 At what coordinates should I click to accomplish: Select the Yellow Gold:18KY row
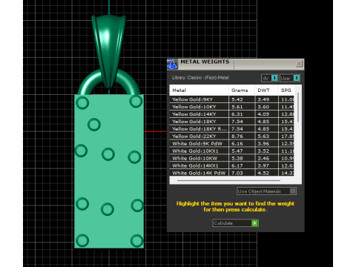click(232, 122)
